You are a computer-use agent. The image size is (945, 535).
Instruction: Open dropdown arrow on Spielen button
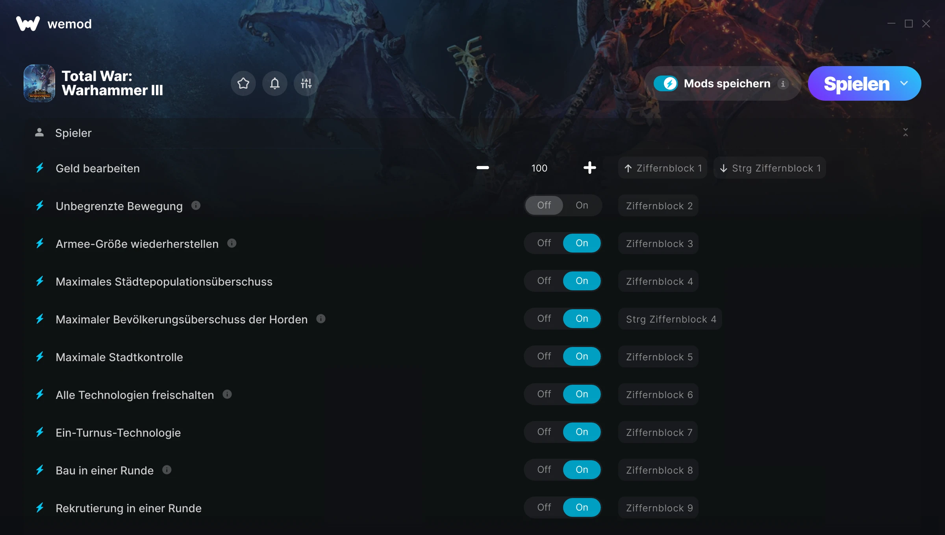point(904,83)
